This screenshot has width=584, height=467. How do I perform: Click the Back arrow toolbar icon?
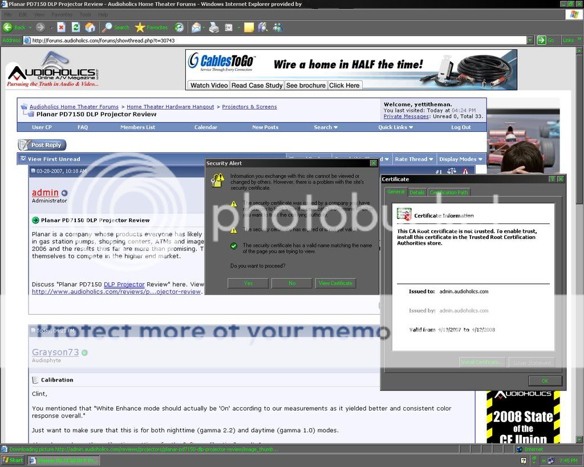pyautogui.click(x=7, y=27)
